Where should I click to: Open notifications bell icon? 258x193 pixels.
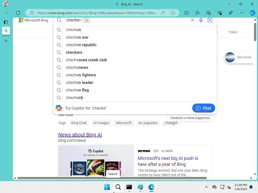coord(251,187)
